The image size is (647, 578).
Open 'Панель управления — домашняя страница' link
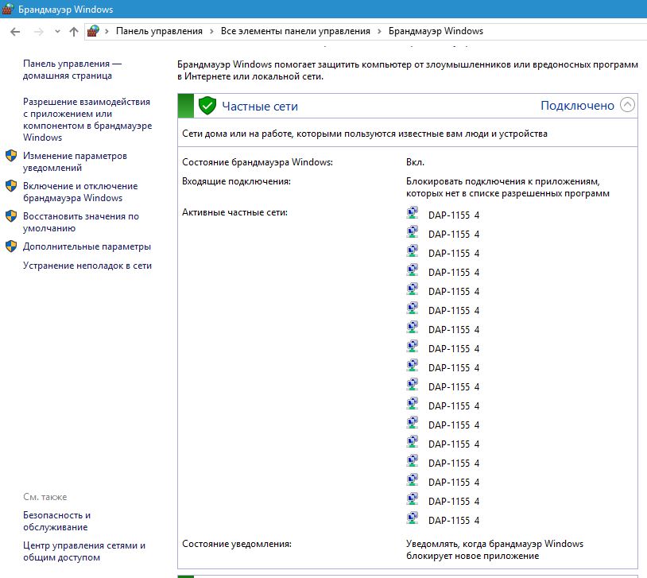tap(72, 70)
